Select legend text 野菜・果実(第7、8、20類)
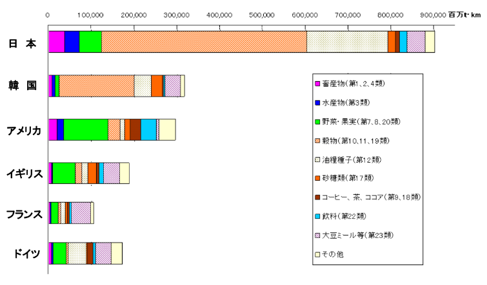Viewport: 487px width, 285px height. click(x=361, y=122)
